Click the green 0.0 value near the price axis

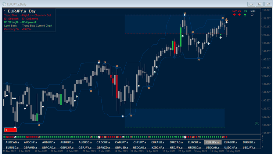pyautogui.click(x=257, y=123)
